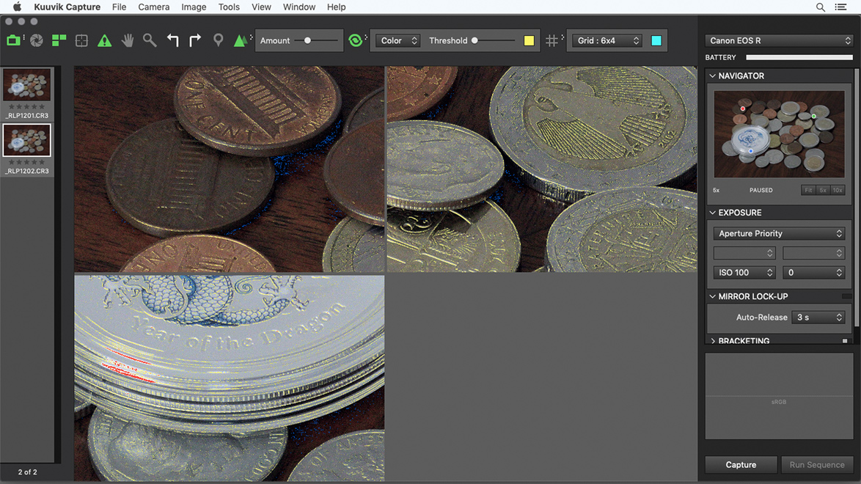Click the green warning triangle icon
This screenshot has width=861, height=484.
coord(104,40)
